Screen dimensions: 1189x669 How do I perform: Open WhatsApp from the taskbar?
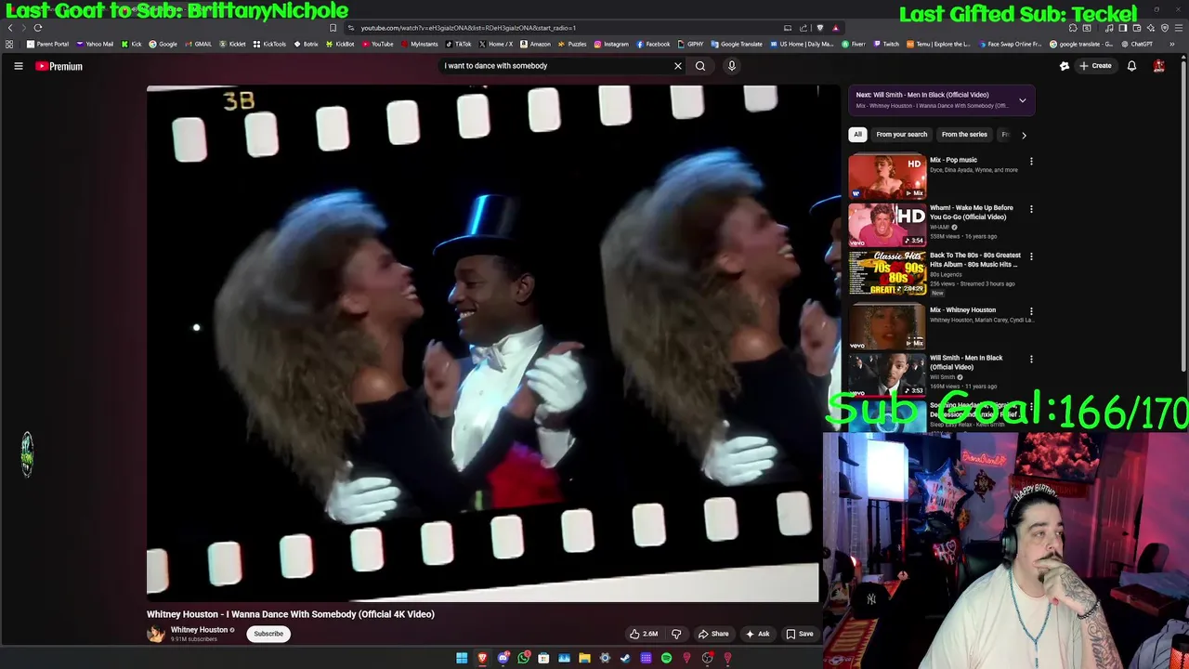pyautogui.click(x=523, y=658)
